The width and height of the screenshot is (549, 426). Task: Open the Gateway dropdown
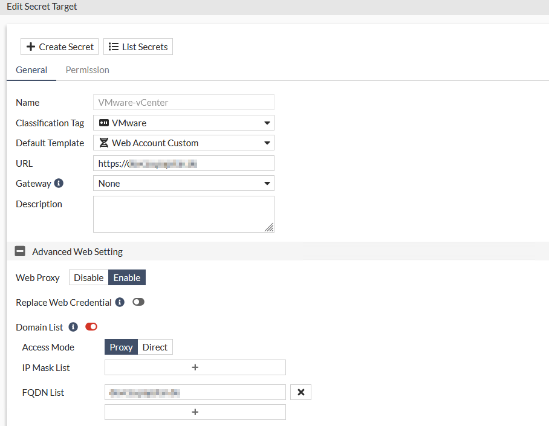[183, 184]
